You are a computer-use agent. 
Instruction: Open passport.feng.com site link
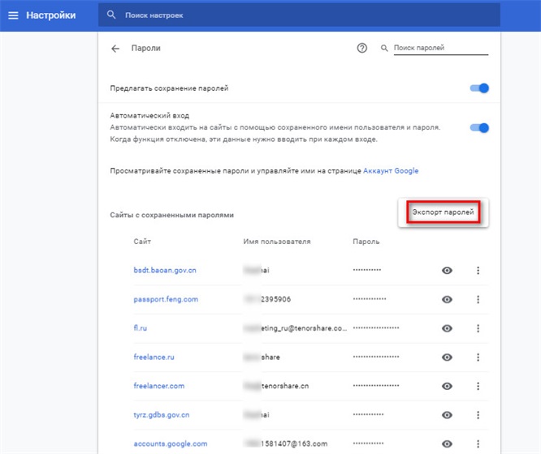click(x=166, y=299)
